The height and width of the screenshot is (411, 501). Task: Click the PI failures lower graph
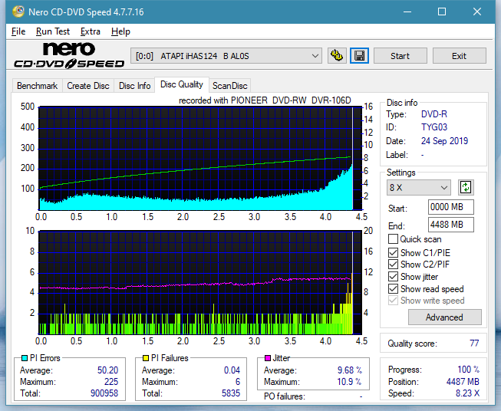coord(200,283)
